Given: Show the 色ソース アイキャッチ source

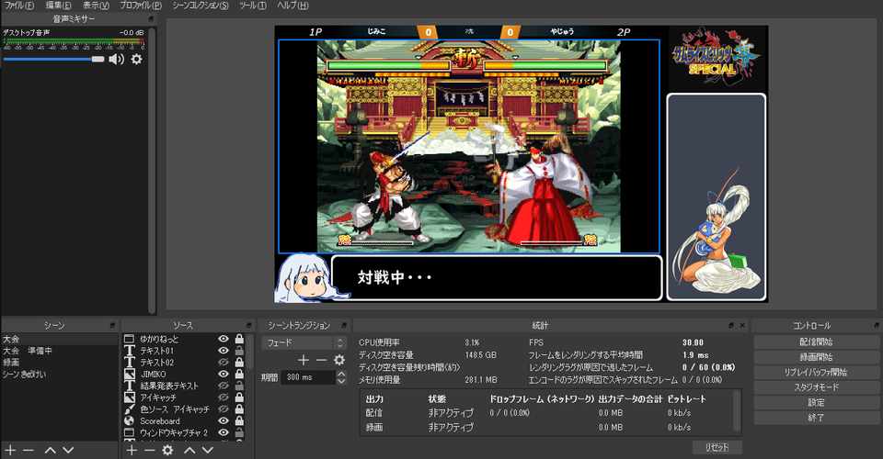Looking at the screenshot, I should coord(224,409).
